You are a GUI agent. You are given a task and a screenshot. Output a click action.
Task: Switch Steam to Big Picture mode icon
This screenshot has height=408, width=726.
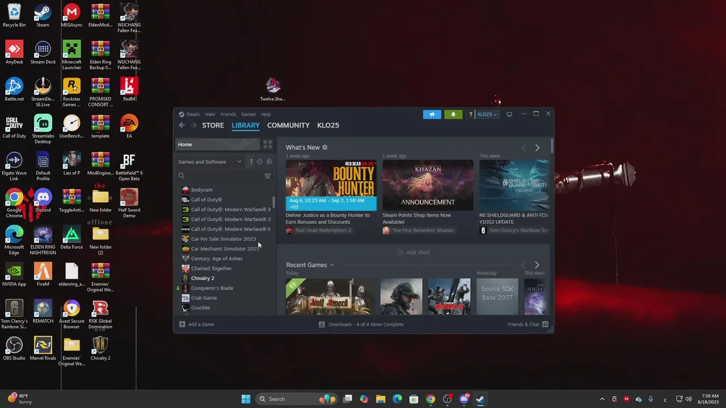pos(509,114)
